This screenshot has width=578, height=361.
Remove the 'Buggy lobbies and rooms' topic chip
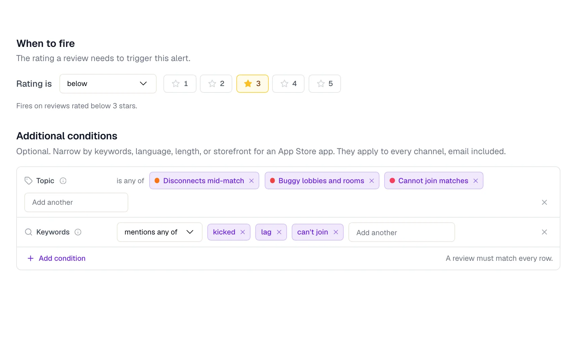point(372,181)
